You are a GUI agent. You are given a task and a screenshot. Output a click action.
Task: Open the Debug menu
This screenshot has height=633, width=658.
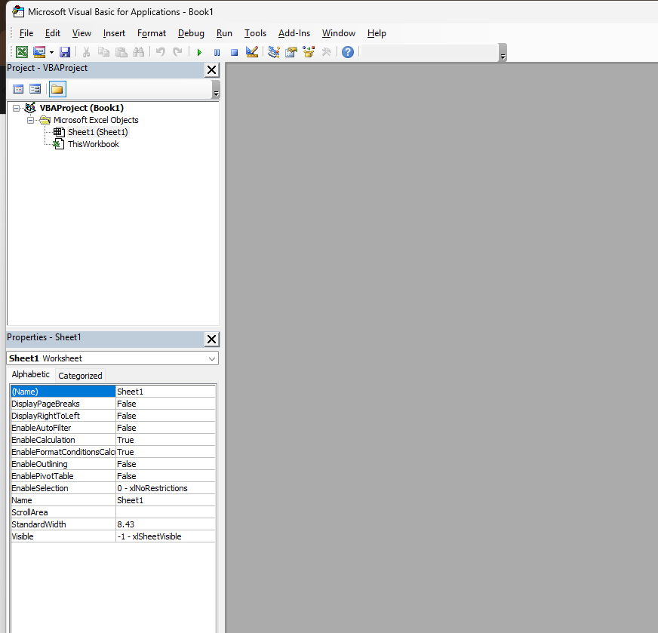coord(191,33)
